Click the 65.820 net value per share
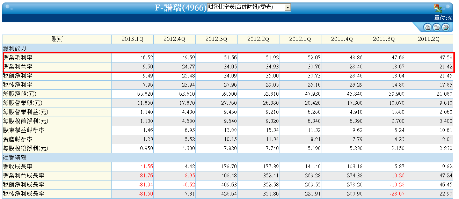The width and height of the screenshot is (459, 199). point(146,94)
